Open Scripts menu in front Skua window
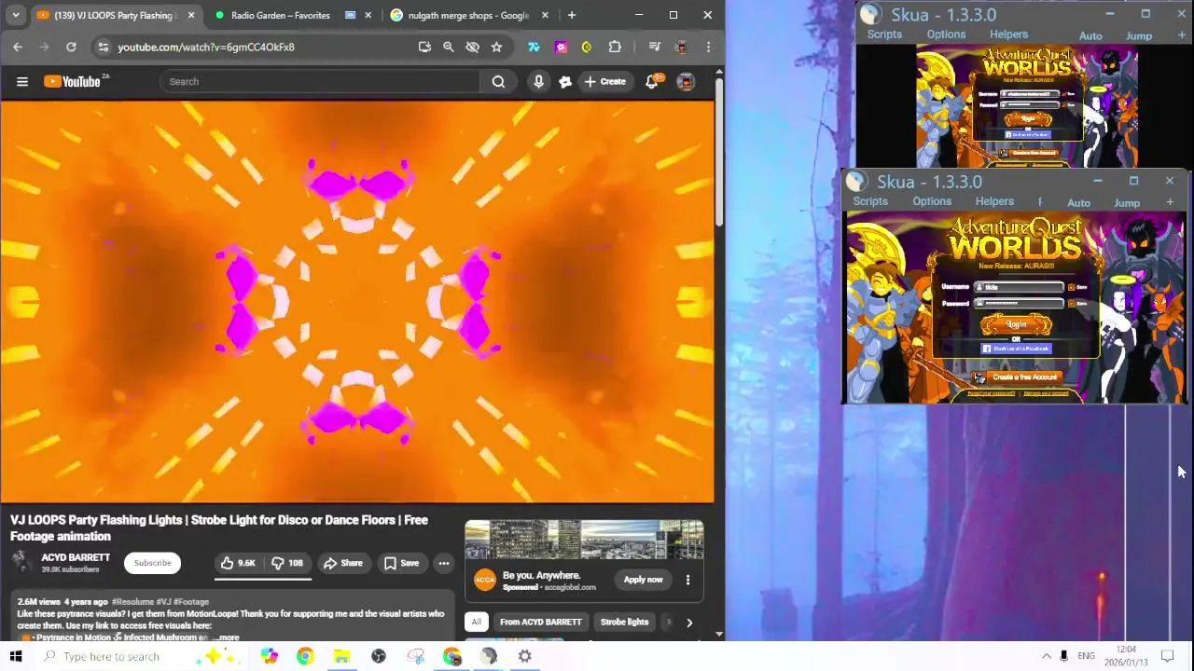The height and width of the screenshot is (671, 1194). click(x=870, y=201)
